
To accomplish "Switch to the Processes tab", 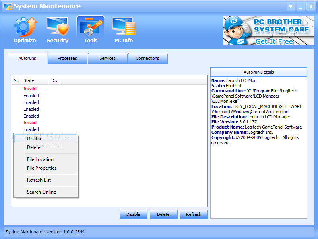I will tap(67, 58).
